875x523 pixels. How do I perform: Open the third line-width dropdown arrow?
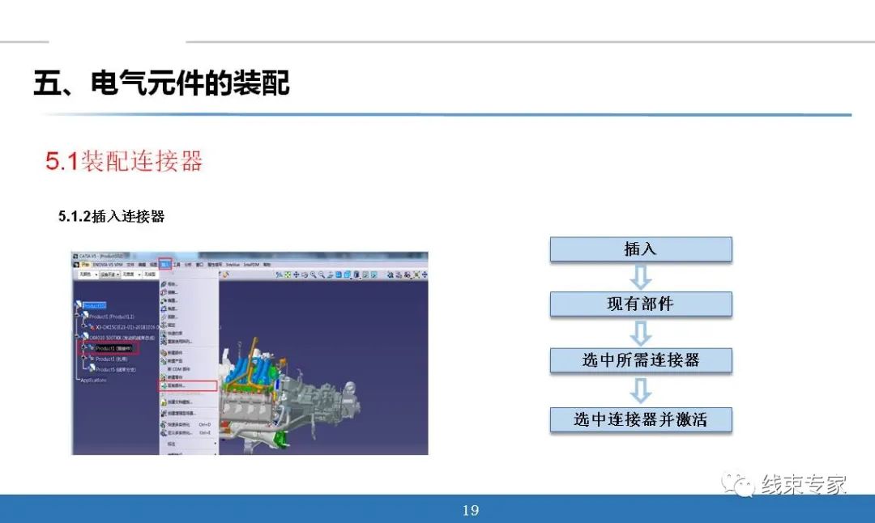139,274
